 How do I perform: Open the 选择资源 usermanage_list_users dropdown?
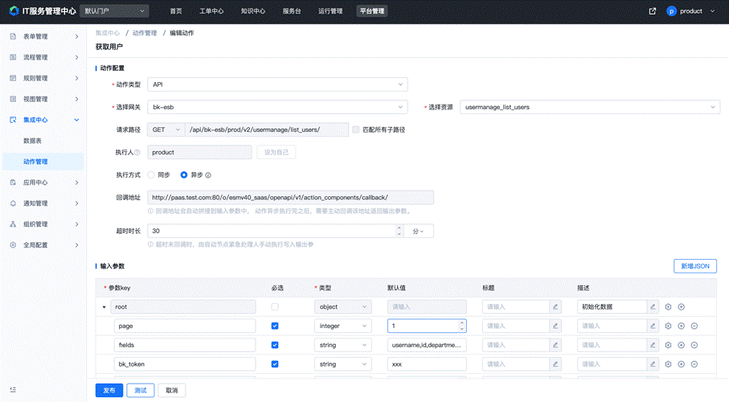tap(589, 107)
